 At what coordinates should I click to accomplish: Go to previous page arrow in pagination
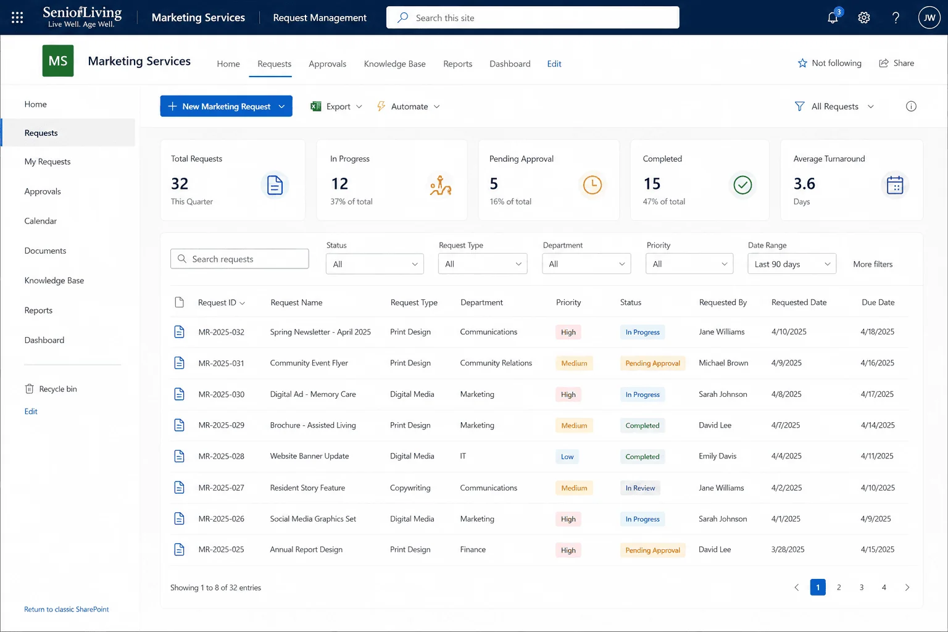coord(796,588)
